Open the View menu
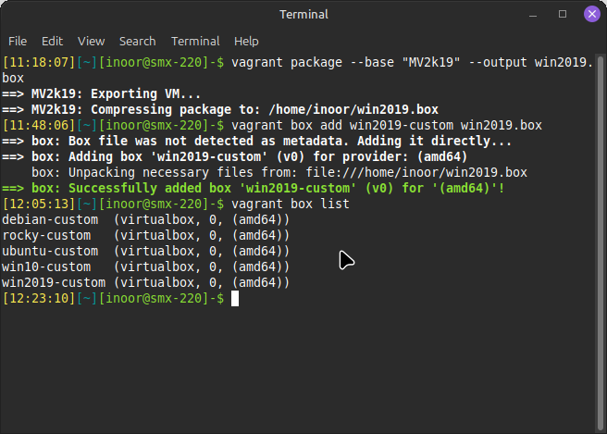Screen dimensions: 607x434 (91, 41)
